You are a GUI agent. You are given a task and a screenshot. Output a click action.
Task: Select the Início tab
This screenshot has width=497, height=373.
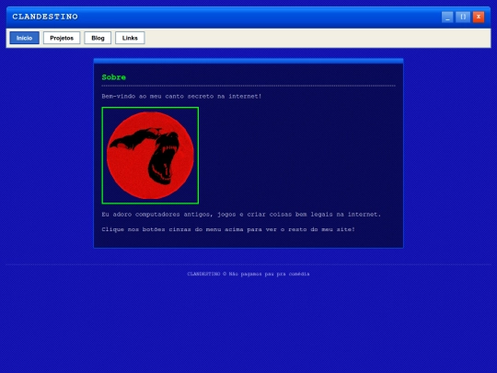point(25,38)
